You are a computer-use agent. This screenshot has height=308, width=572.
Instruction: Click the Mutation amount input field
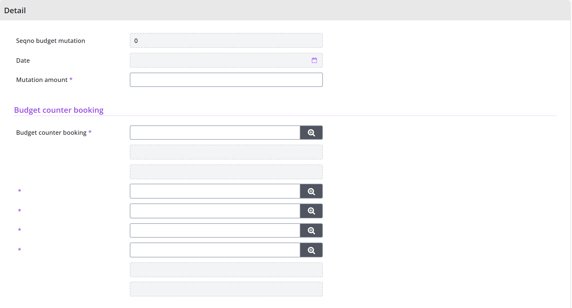point(226,80)
